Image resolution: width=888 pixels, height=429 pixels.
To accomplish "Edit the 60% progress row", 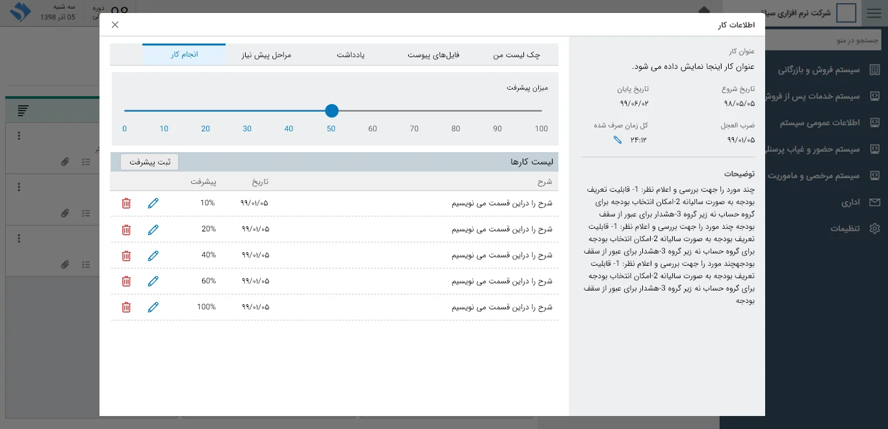I will tap(153, 281).
